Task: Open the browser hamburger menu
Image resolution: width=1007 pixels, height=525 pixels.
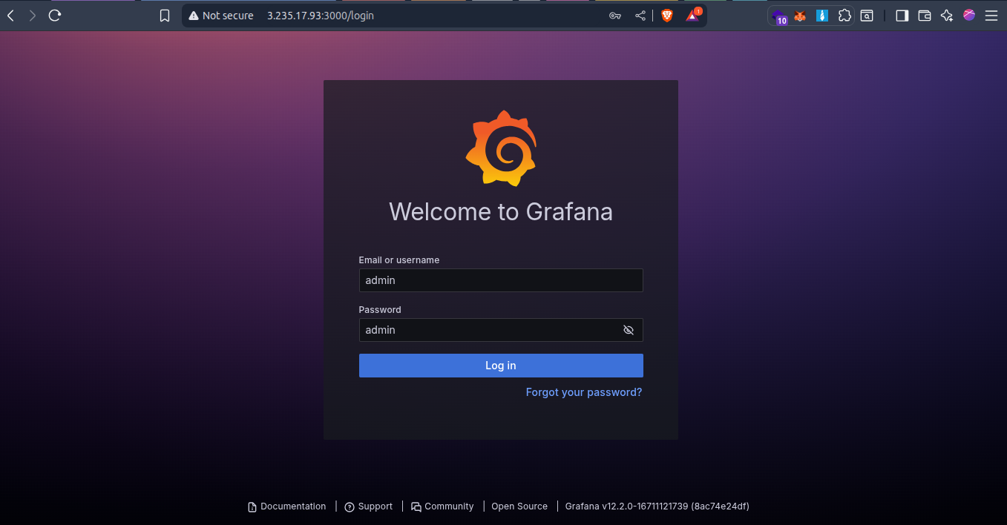Action: point(991,16)
